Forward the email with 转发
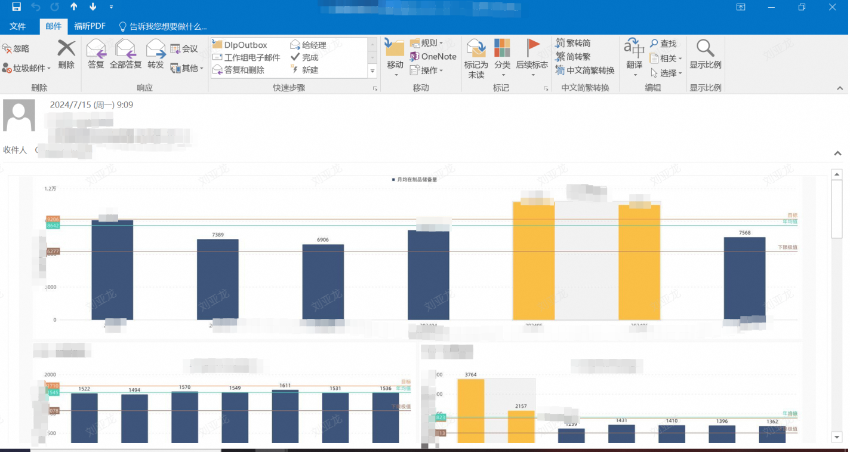This screenshot has width=850, height=452. click(156, 55)
